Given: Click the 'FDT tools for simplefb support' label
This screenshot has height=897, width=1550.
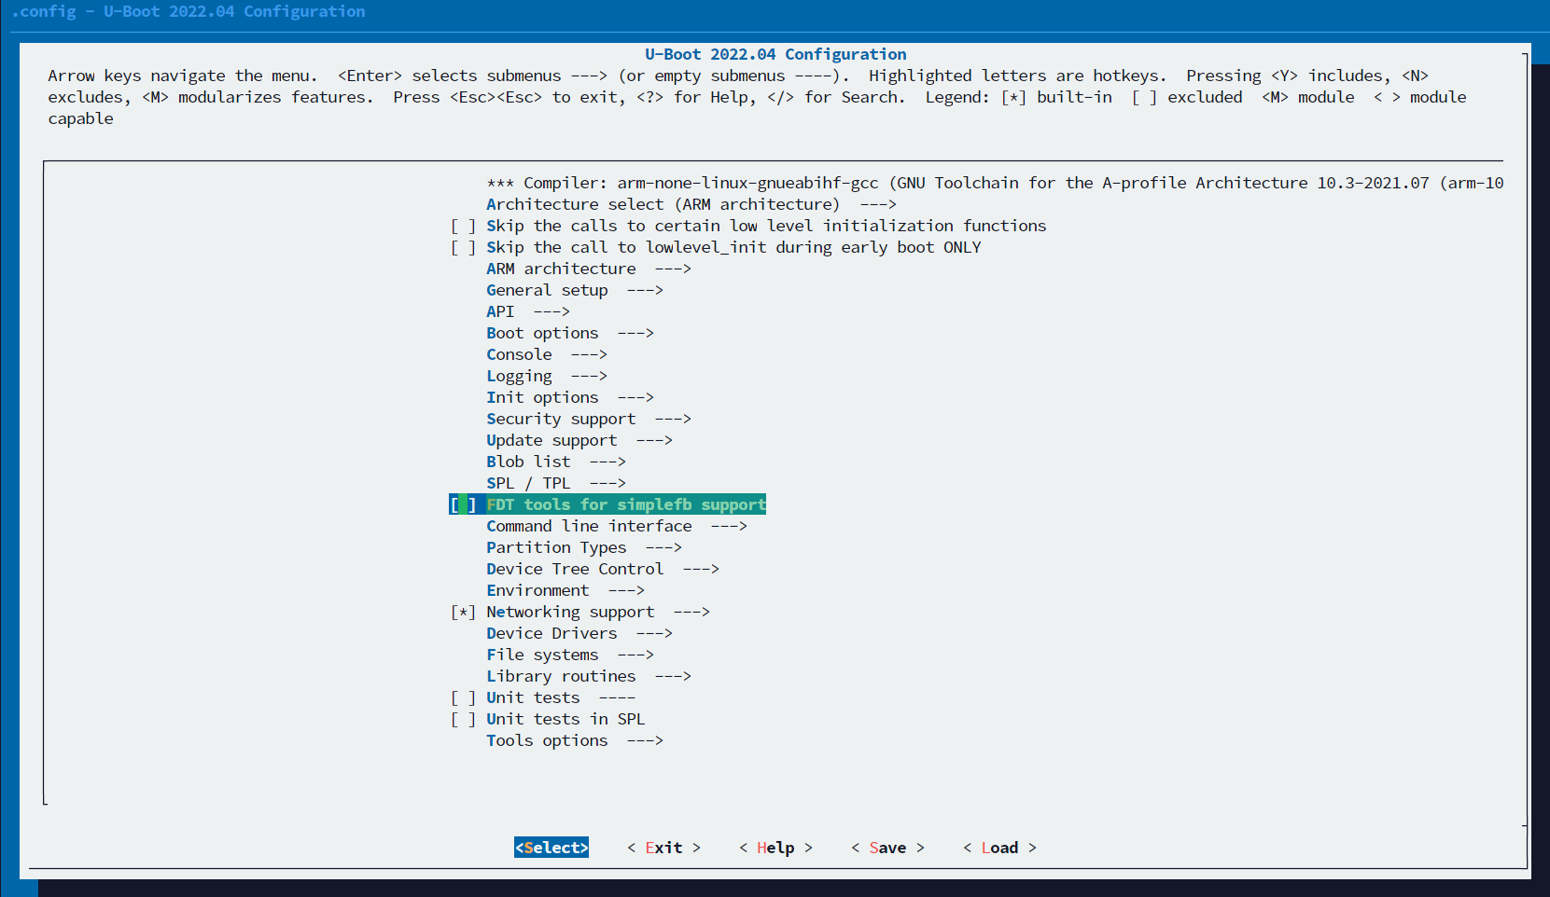Looking at the screenshot, I should pyautogui.click(x=626, y=504).
